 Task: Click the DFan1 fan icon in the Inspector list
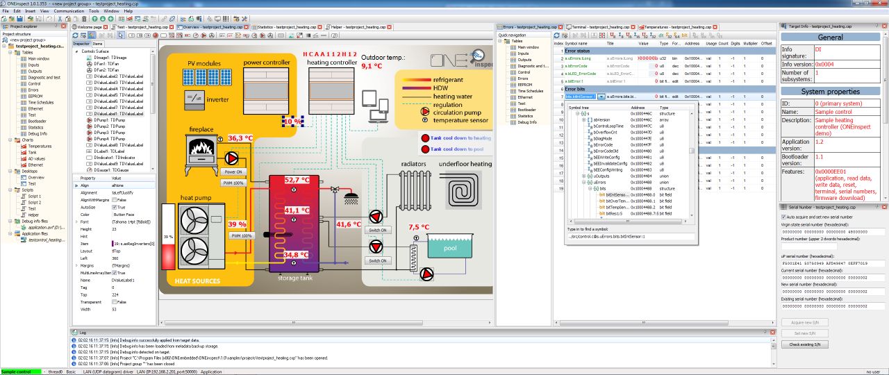coord(89,64)
